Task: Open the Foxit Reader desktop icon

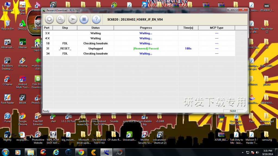Action: [7, 99]
